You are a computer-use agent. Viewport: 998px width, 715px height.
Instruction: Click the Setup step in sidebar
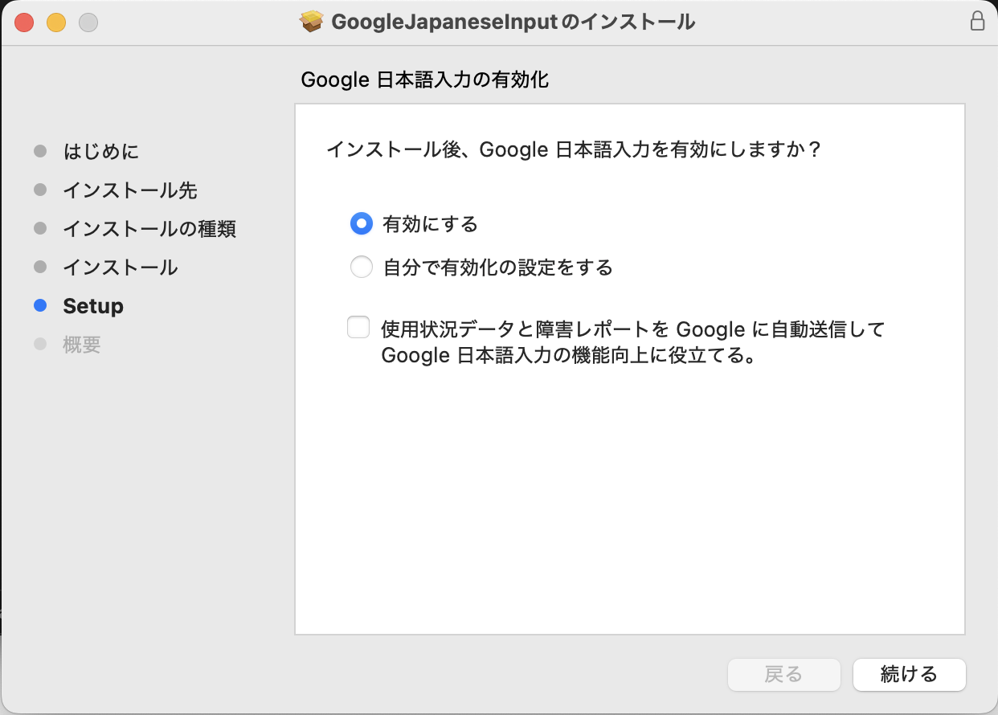(93, 306)
